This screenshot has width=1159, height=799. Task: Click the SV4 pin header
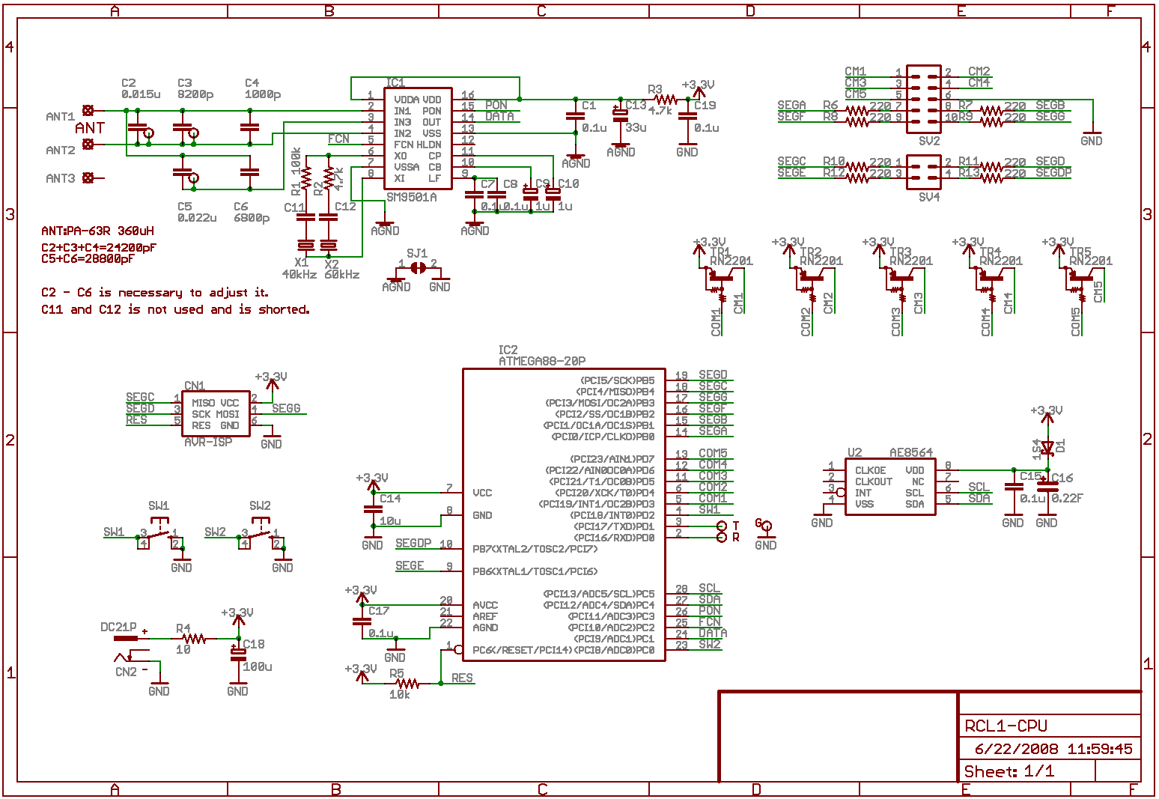924,168
